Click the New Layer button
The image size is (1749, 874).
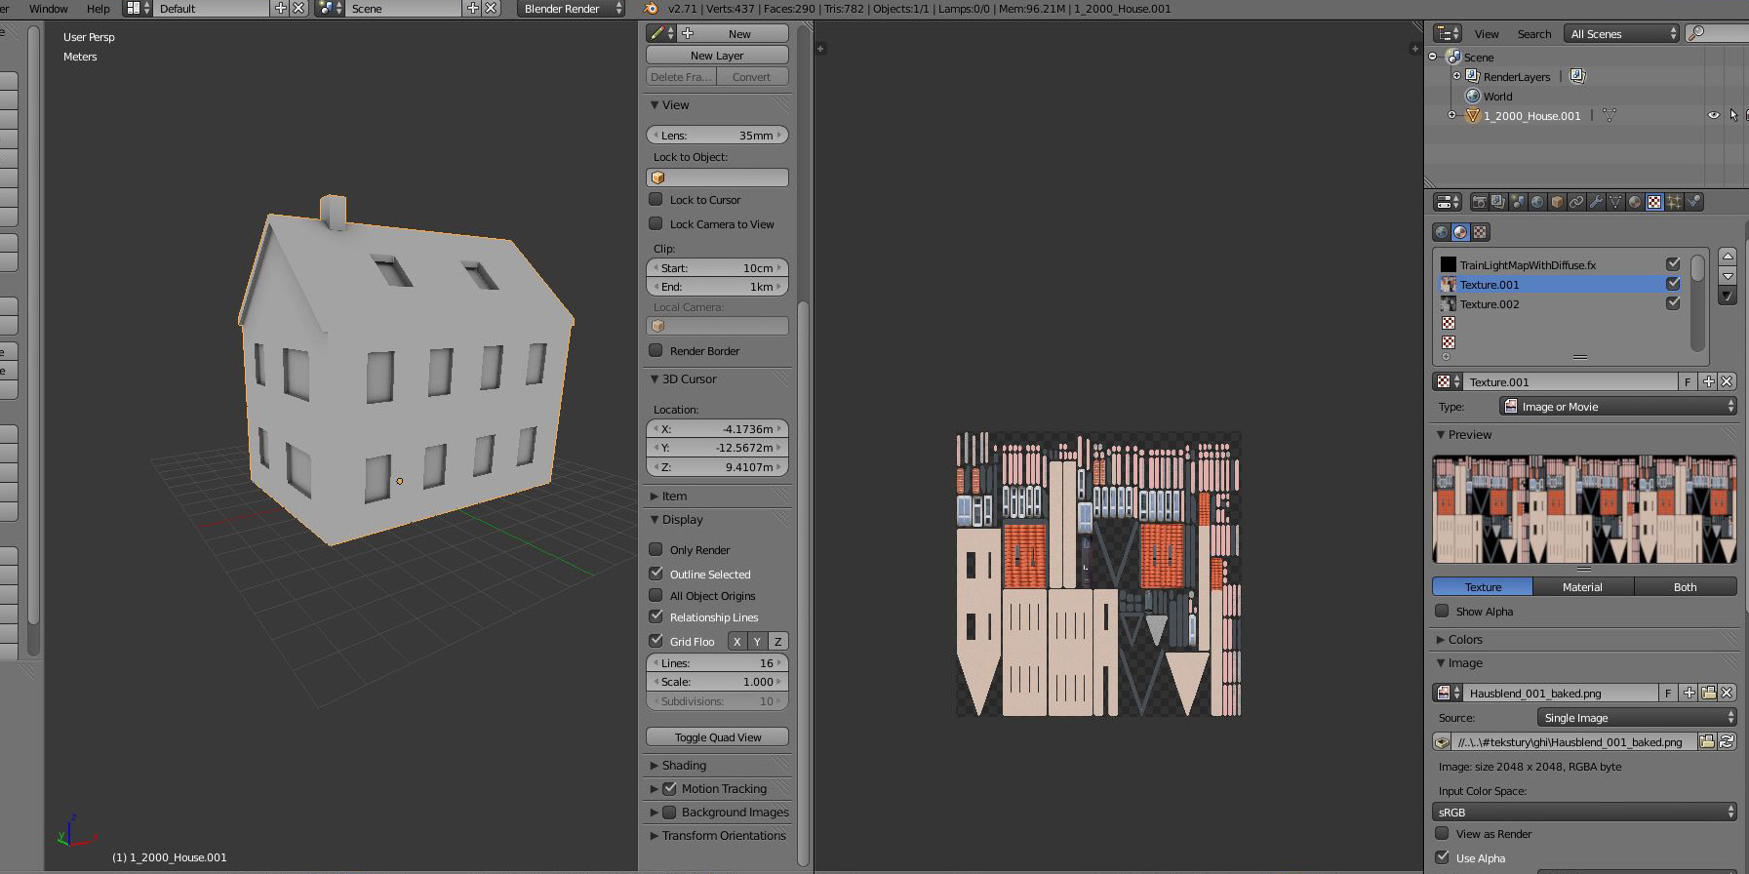tap(717, 56)
